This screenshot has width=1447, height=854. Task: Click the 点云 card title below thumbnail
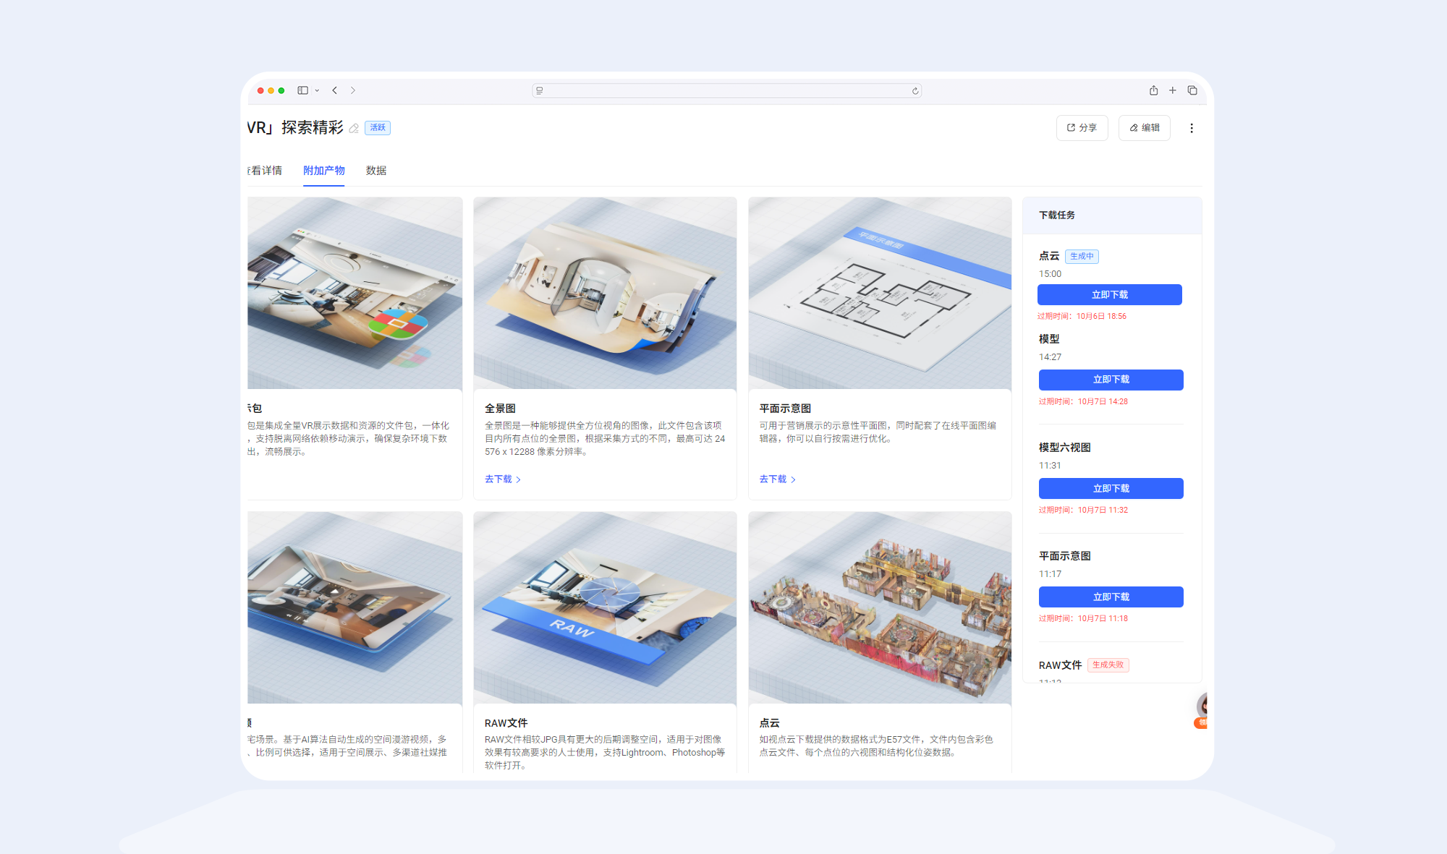coord(769,723)
